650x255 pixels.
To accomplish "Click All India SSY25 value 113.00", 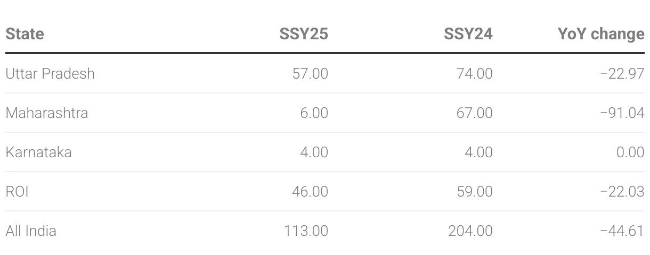I will (x=307, y=231).
